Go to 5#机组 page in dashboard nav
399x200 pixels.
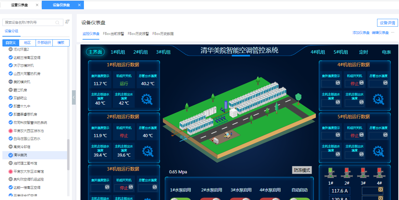click(x=341, y=52)
